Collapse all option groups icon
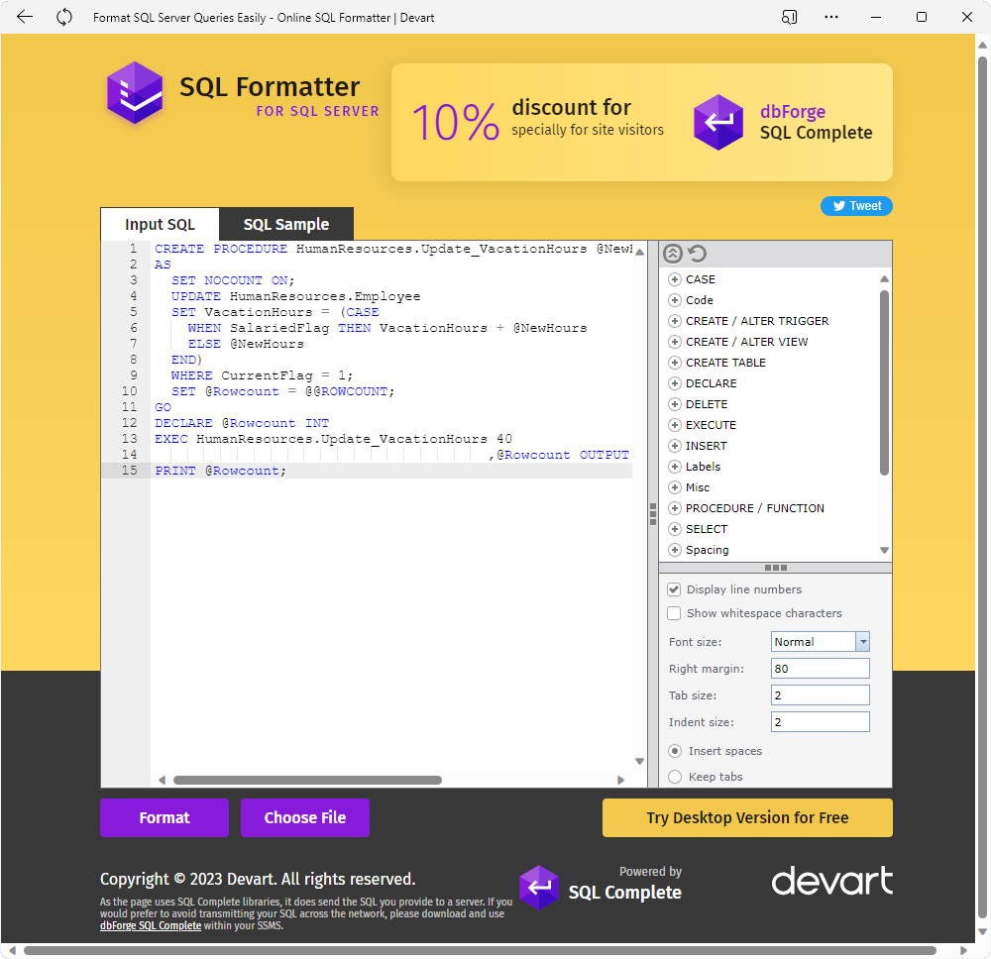 [x=673, y=254]
